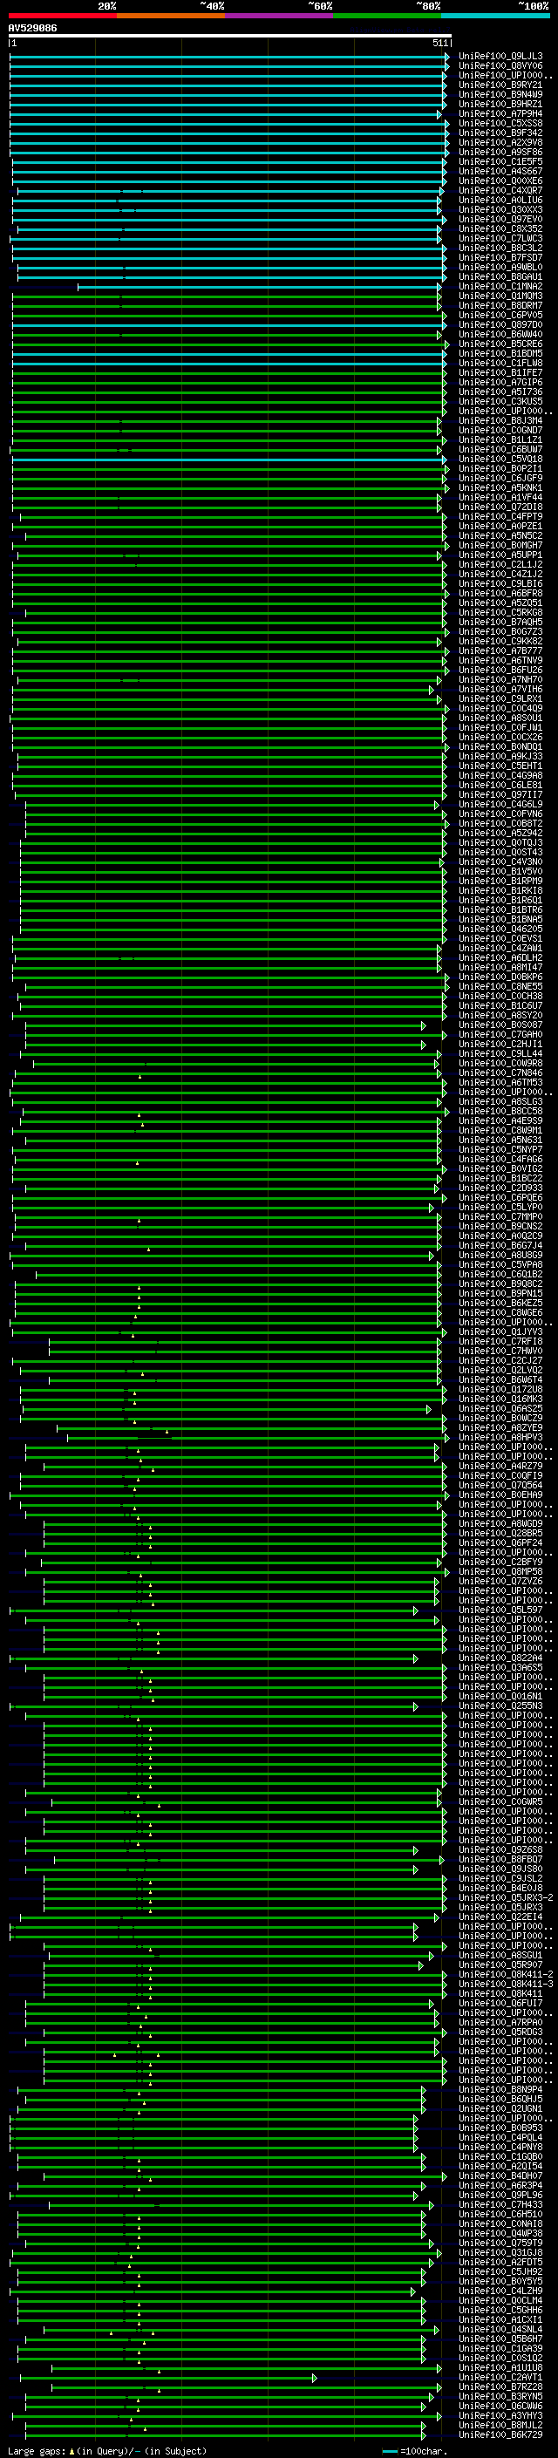Select the UniRef100_A0PZE1 label
The width and height of the screenshot is (558, 2458).
coord(500,527)
